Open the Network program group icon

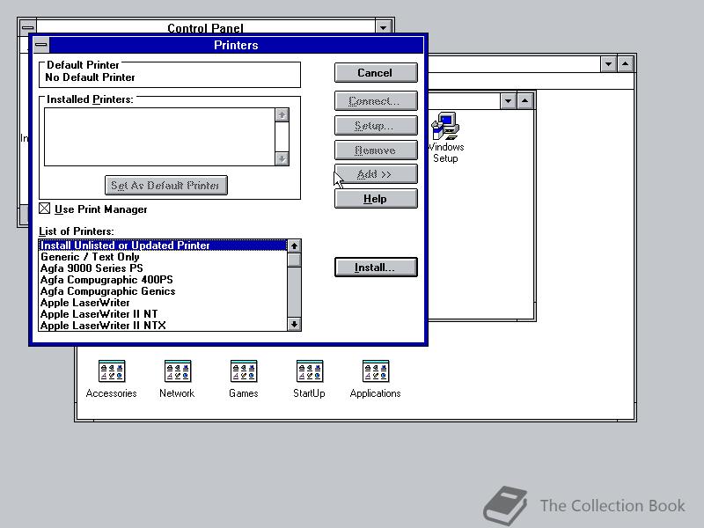coord(177,370)
